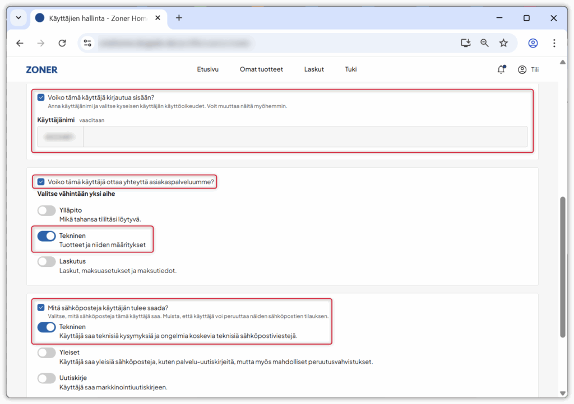This screenshot has height=404, width=574.
Task: Go back to previous page
Action: tap(20, 43)
